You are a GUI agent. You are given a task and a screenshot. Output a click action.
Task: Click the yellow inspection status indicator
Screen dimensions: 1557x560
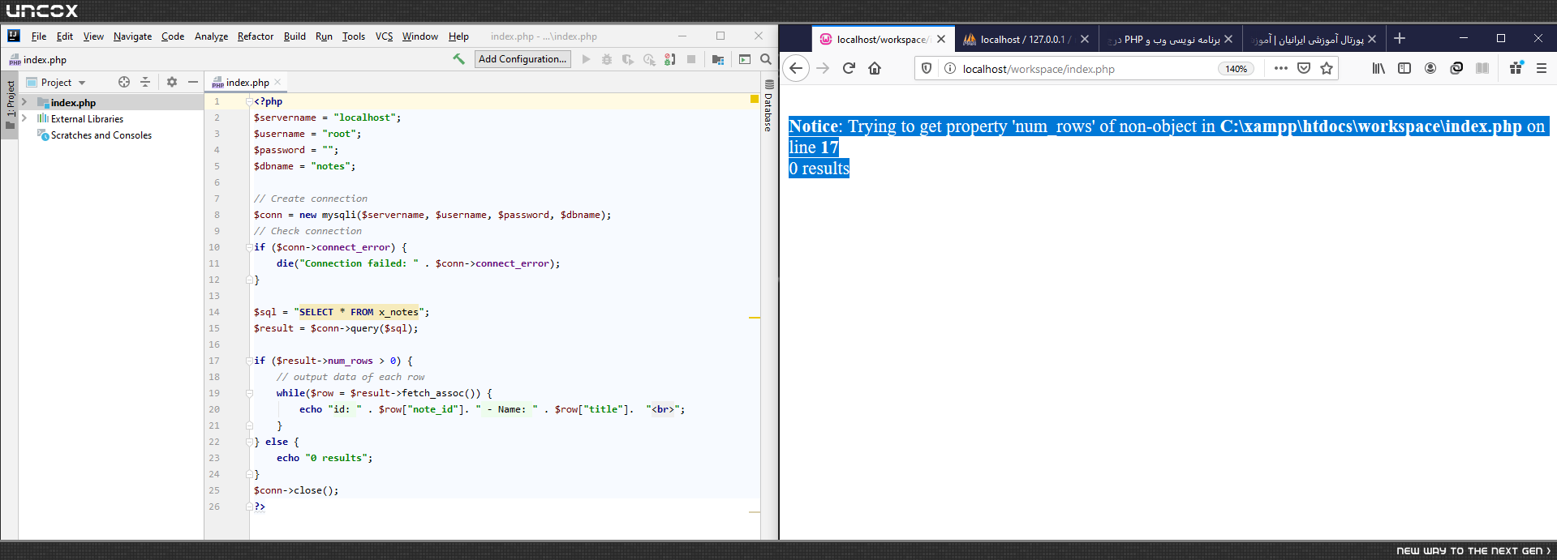[x=755, y=99]
